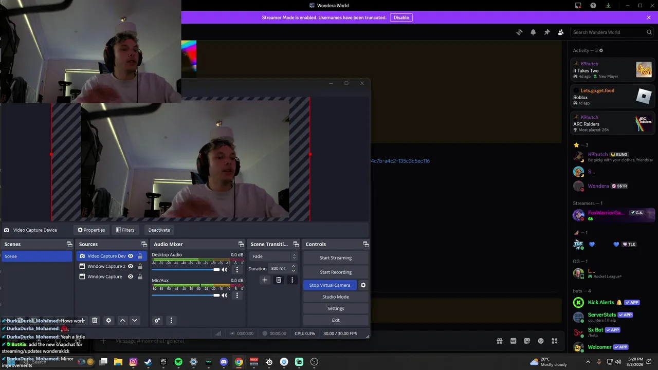Screen dimensions: 658x370
Task: Open Discord apps launcher icon
Action: (x=554, y=341)
